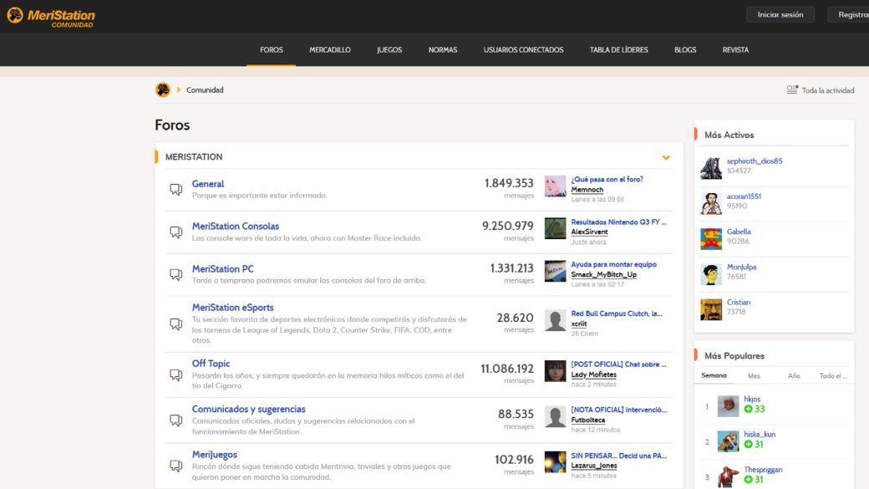The image size is (869, 489).
Task: Open the Usuarios Conectados page
Action: tap(523, 49)
